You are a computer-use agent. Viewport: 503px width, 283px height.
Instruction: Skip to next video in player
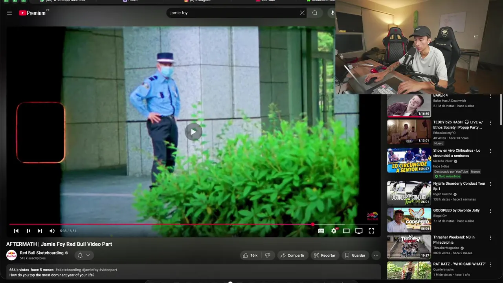pos(40,231)
